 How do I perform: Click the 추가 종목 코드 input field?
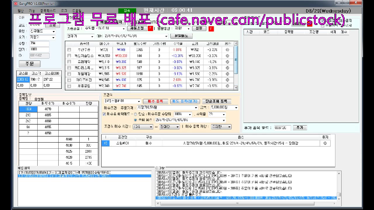(282, 128)
